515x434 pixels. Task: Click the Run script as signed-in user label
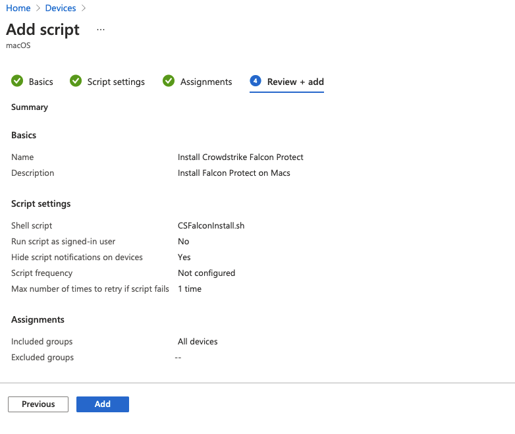(x=63, y=242)
